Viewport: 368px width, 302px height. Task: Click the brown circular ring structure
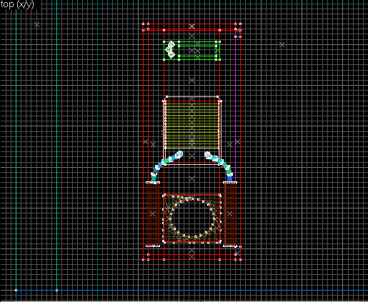192,218
